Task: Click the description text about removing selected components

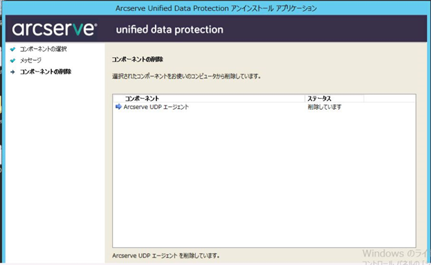Action: (186, 77)
